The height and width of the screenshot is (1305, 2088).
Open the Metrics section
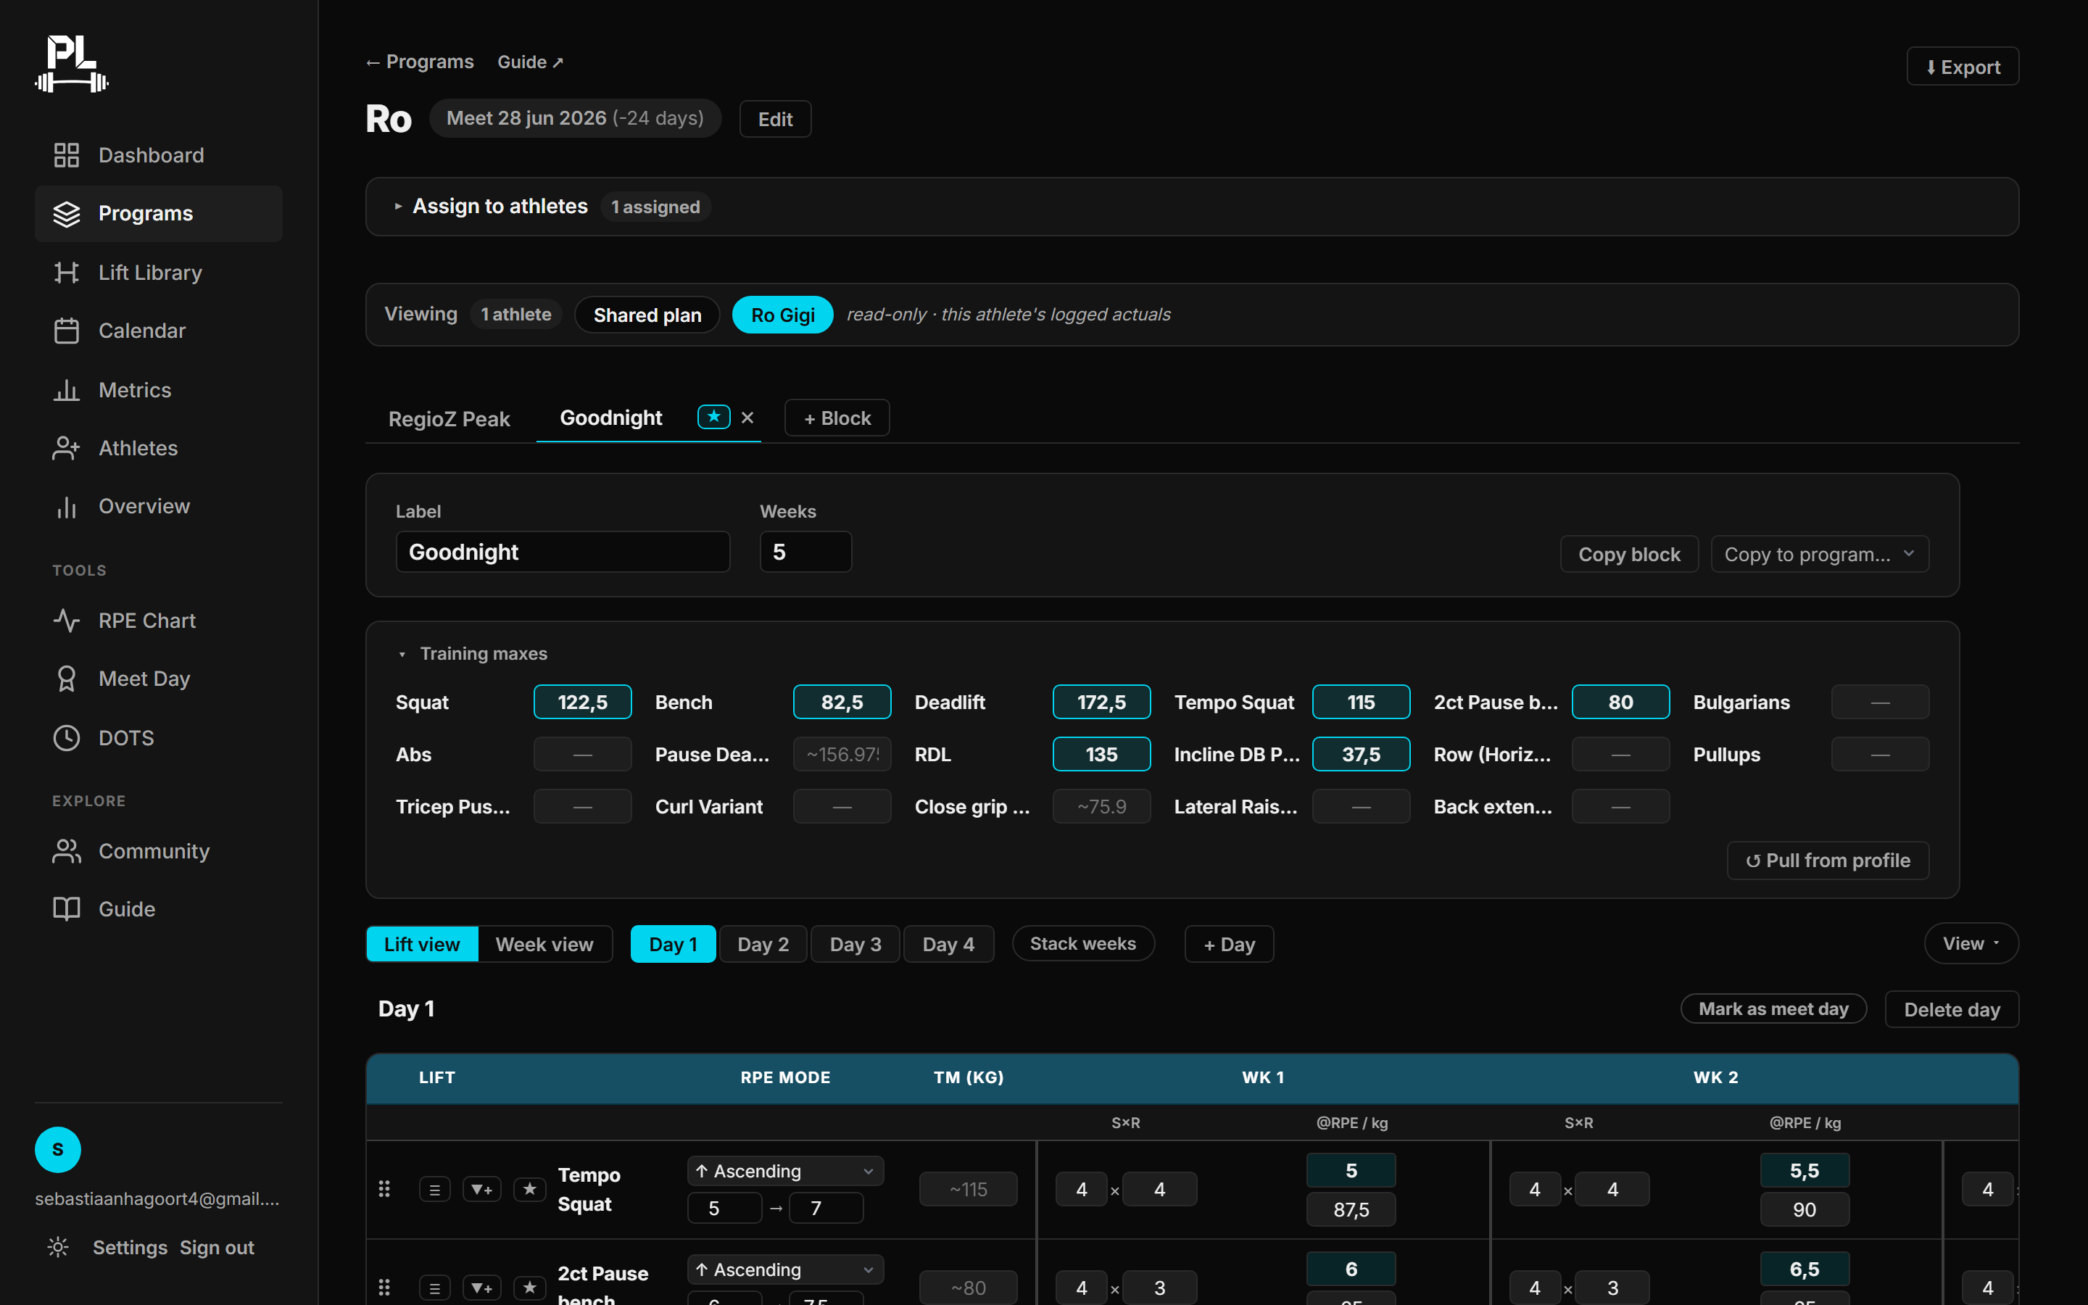158,390
